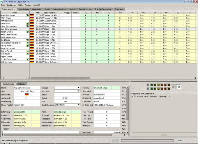Click nationality flag in SpielerDetails panel
The width and height of the screenshot is (198, 144).
(27, 95)
